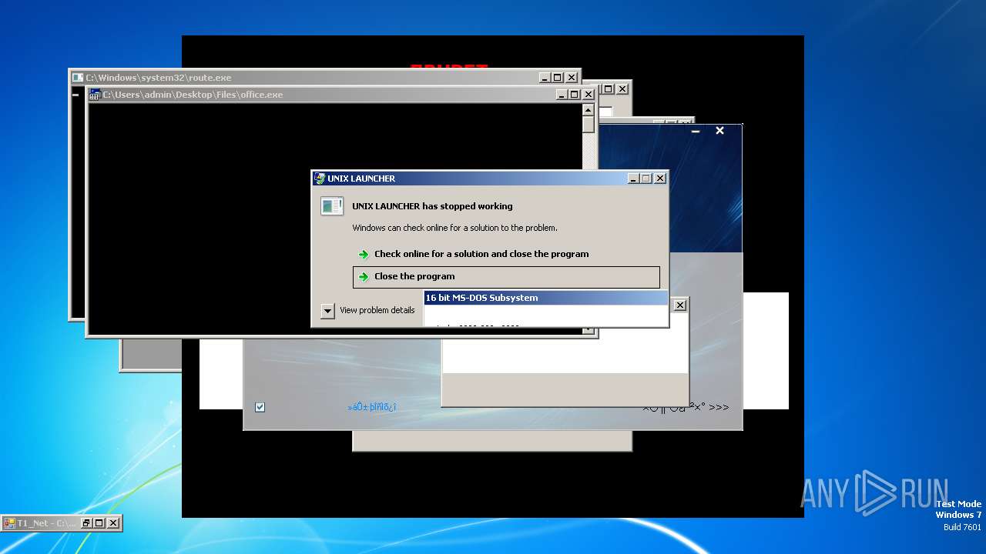Expand View problem details arrow
The image size is (986, 554).
[x=328, y=311]
